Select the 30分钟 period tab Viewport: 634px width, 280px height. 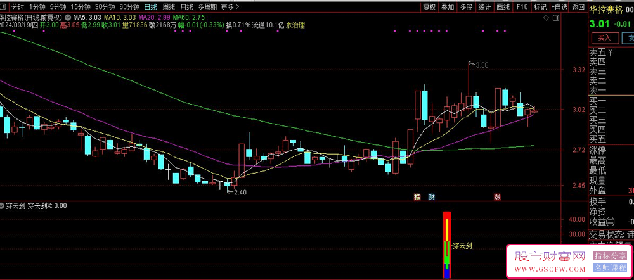click(105, 7)
